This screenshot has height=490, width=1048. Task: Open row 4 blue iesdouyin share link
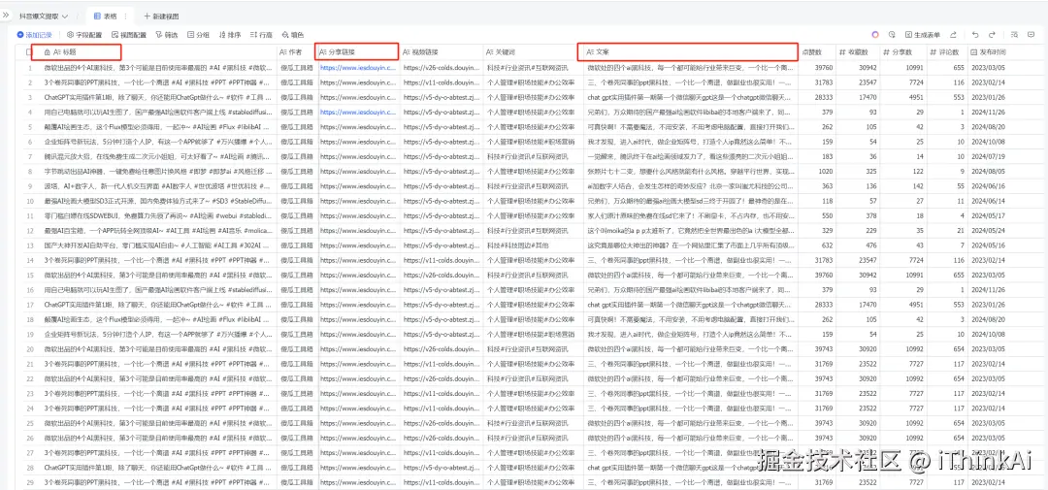click(x=357, y=112)
